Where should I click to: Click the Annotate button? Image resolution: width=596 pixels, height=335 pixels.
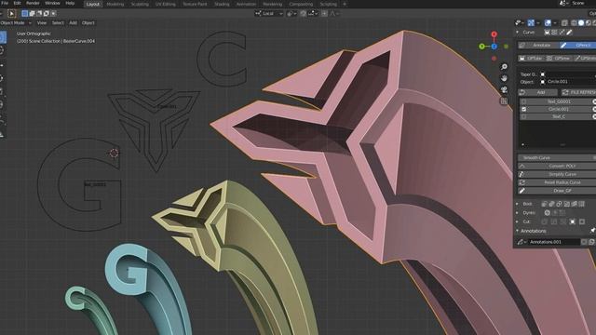[538, 46]
